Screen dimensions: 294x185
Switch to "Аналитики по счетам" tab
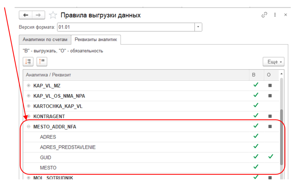45,40
